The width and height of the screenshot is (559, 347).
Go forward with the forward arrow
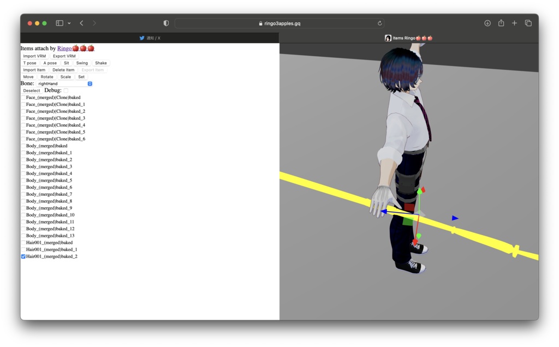point(94,23)
